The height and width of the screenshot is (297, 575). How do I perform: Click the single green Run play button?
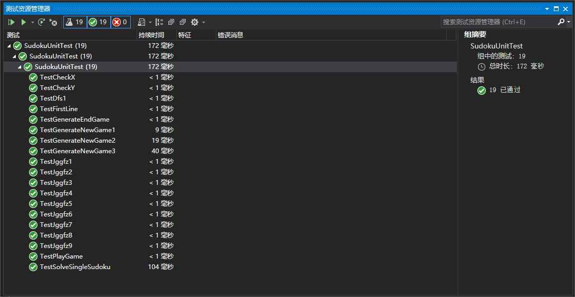point(23,22)
